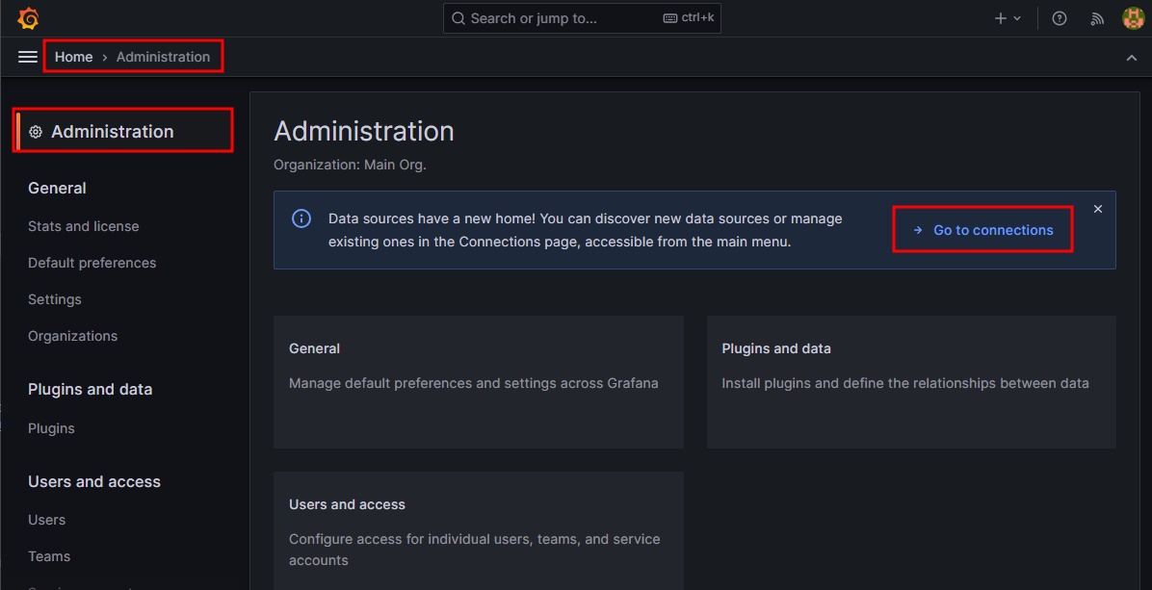The height and width of the screenshot is (590, 1152).
Task: Click the Administration breadcrumb item
Action: coord(163,57)
